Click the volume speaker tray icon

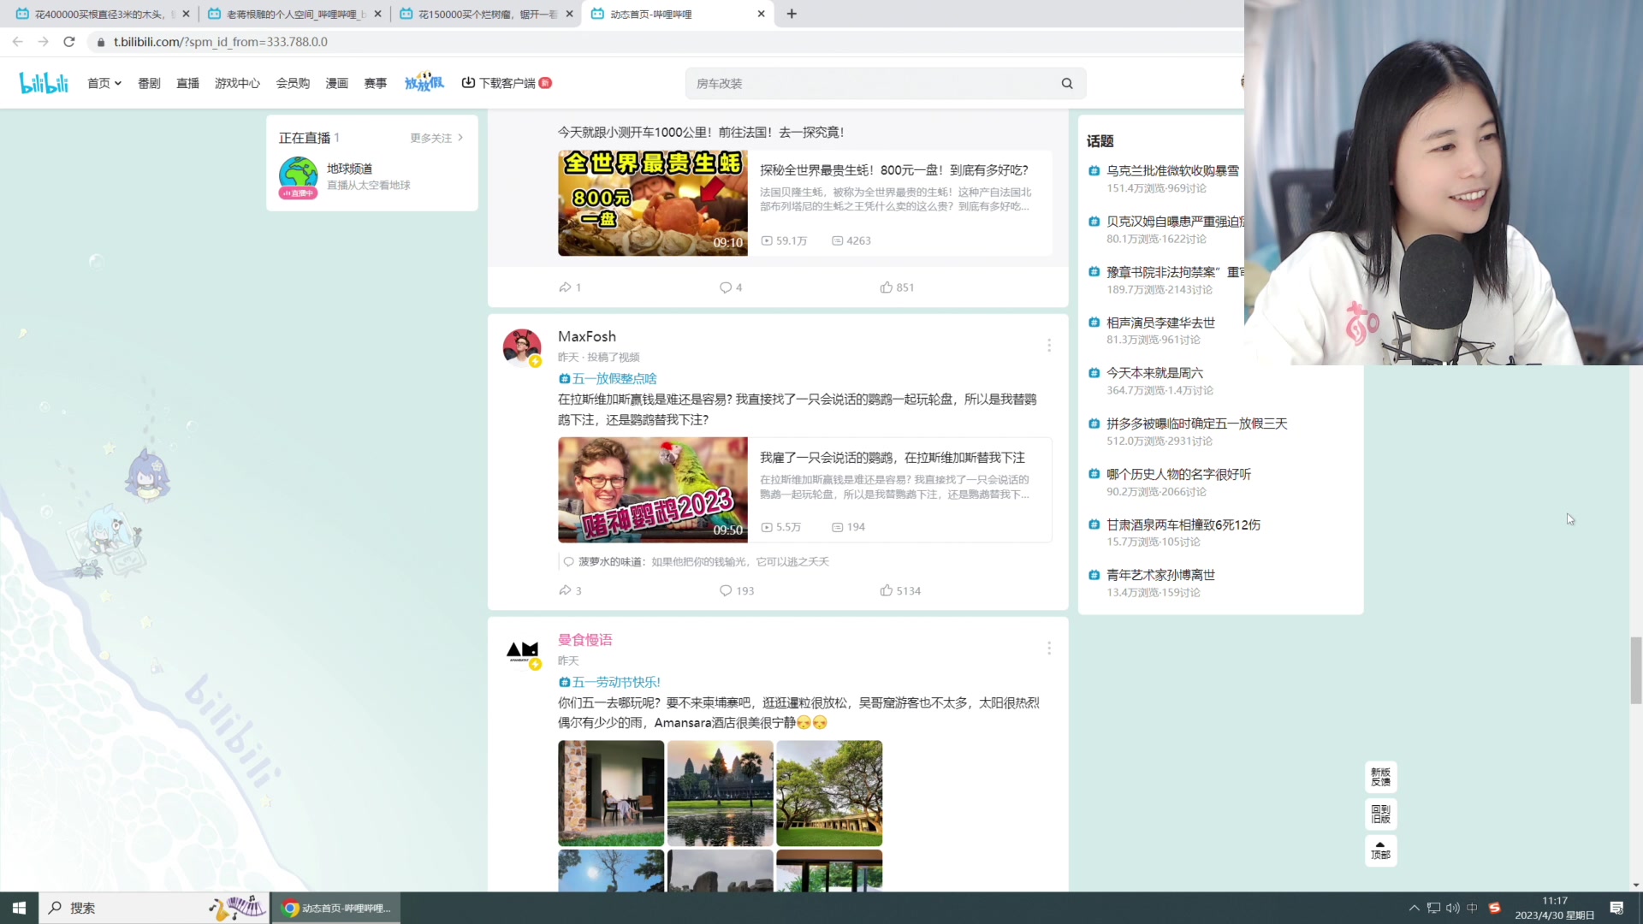[x=1452, y=908]
